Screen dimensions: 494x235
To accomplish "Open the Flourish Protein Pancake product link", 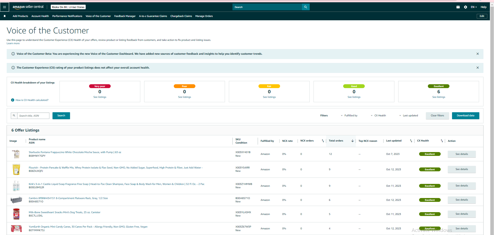I will 116,168.
